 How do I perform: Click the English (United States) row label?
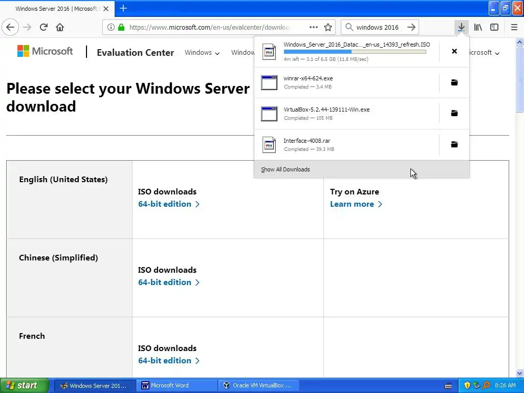(x=63, y=180)
